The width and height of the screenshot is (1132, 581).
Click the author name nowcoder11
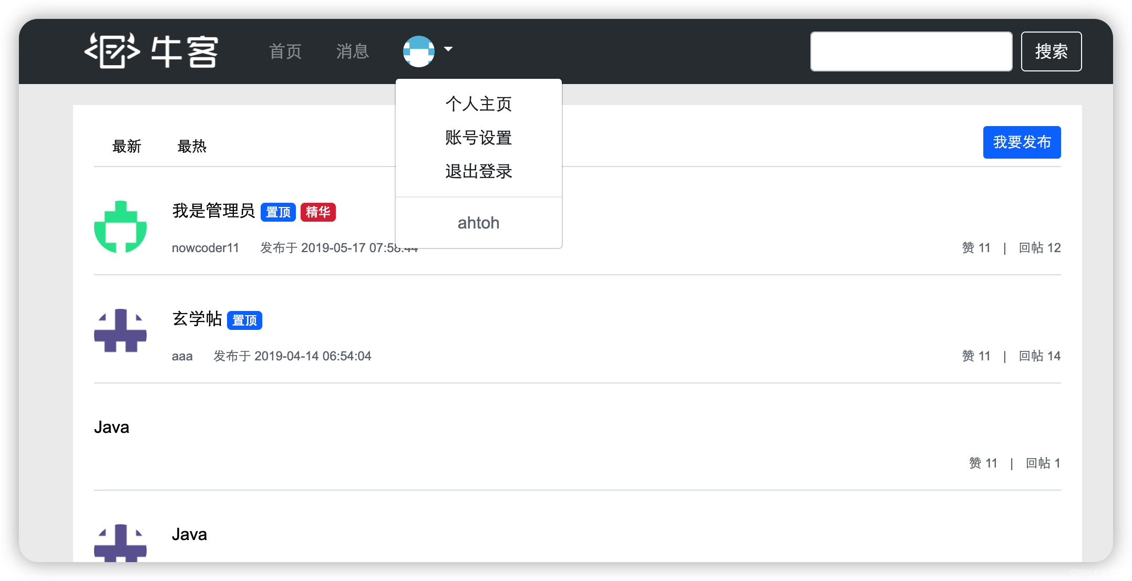tap(205, 248)
